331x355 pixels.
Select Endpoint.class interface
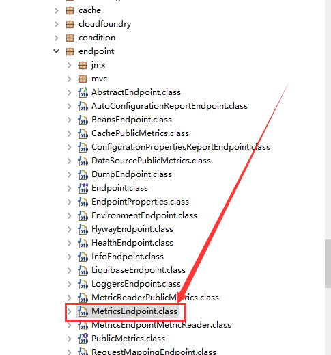tap(119, 188)
